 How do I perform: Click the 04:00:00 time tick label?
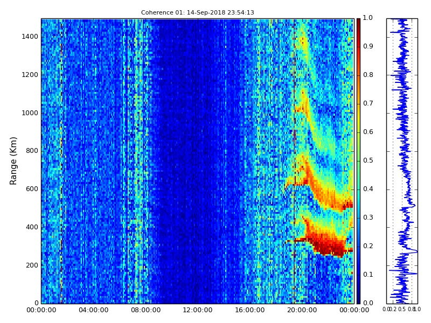point(93,310)
